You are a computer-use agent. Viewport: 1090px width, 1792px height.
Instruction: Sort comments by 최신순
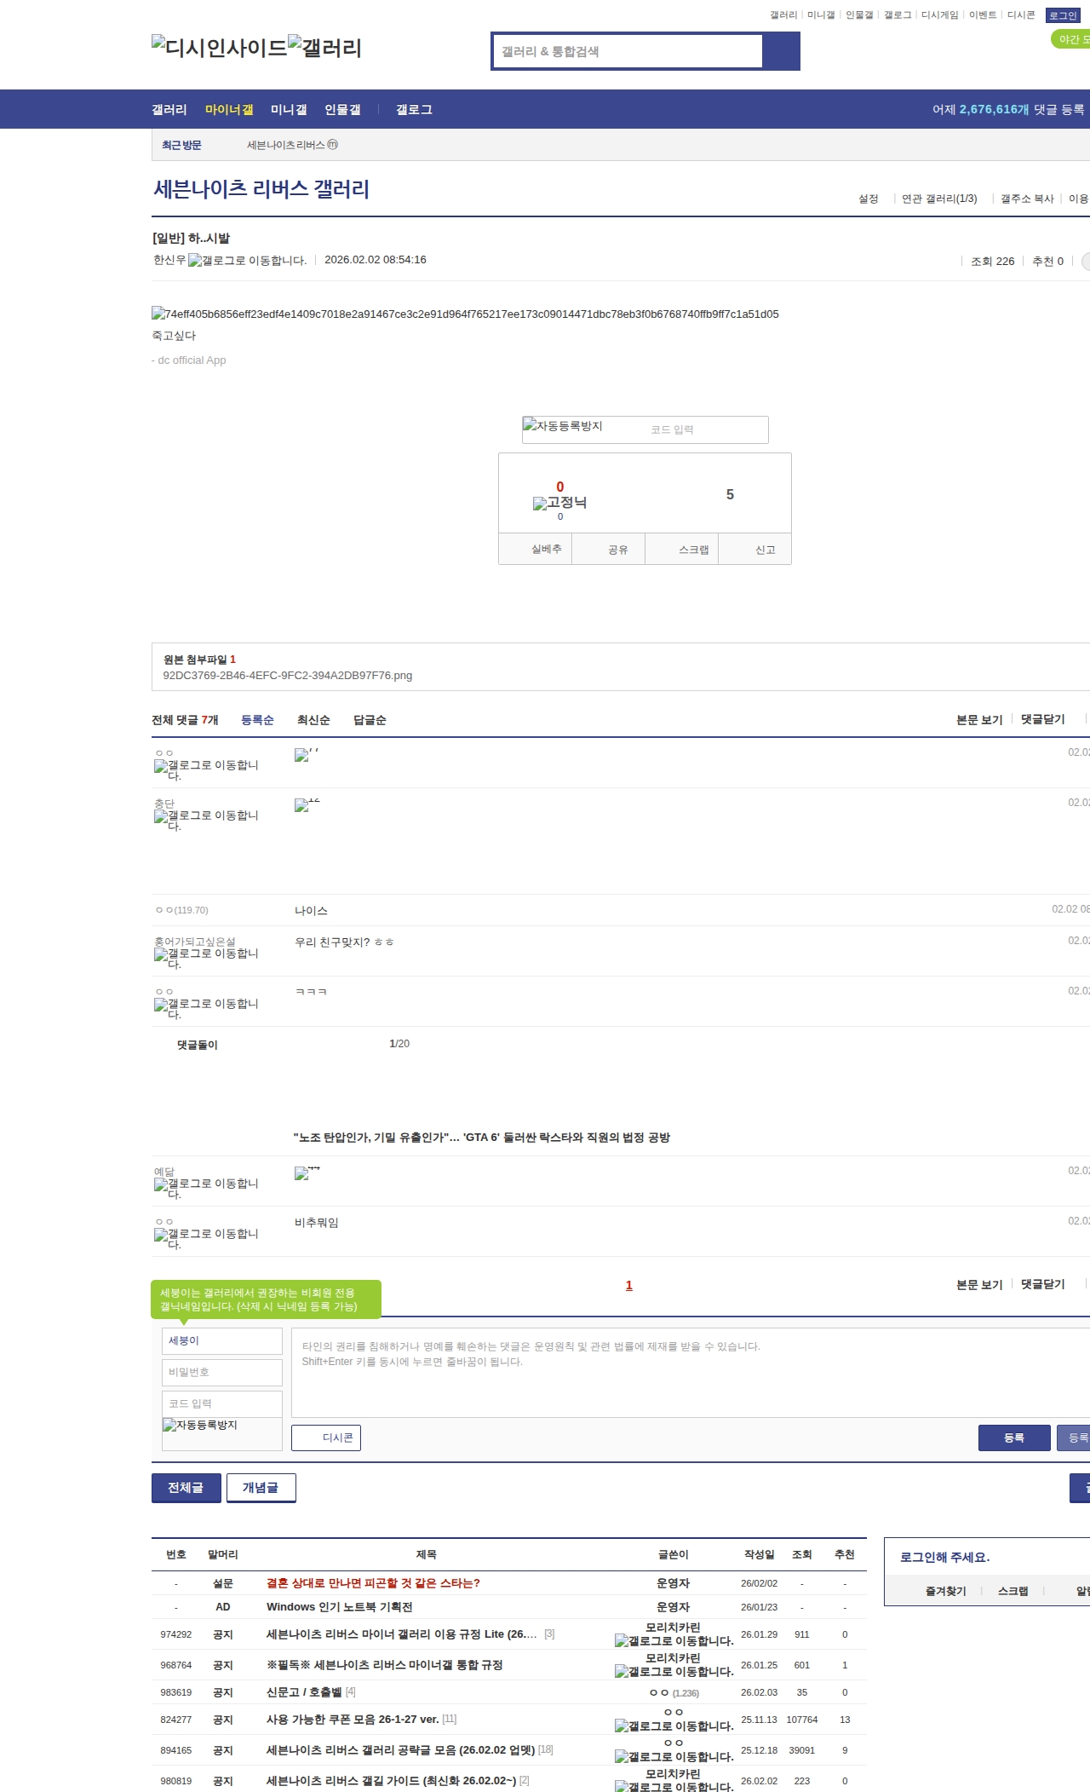click(x=313, y=720)
